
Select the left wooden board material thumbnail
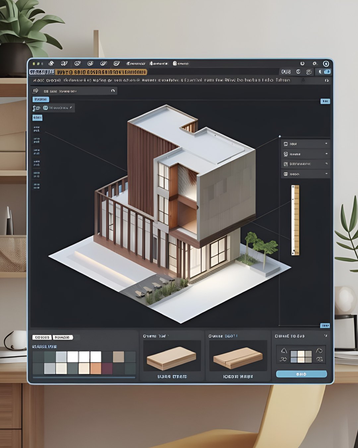(x=172, y=358)
